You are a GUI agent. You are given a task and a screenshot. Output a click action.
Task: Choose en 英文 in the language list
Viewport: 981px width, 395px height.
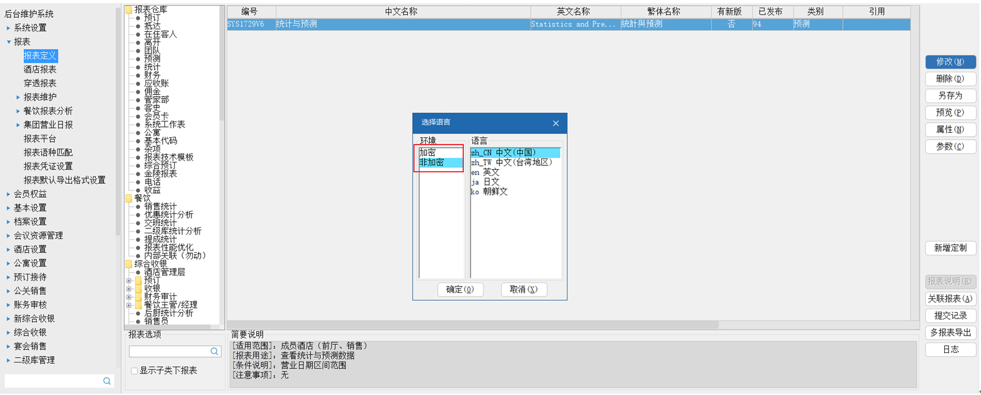click(x=485, y=172)
